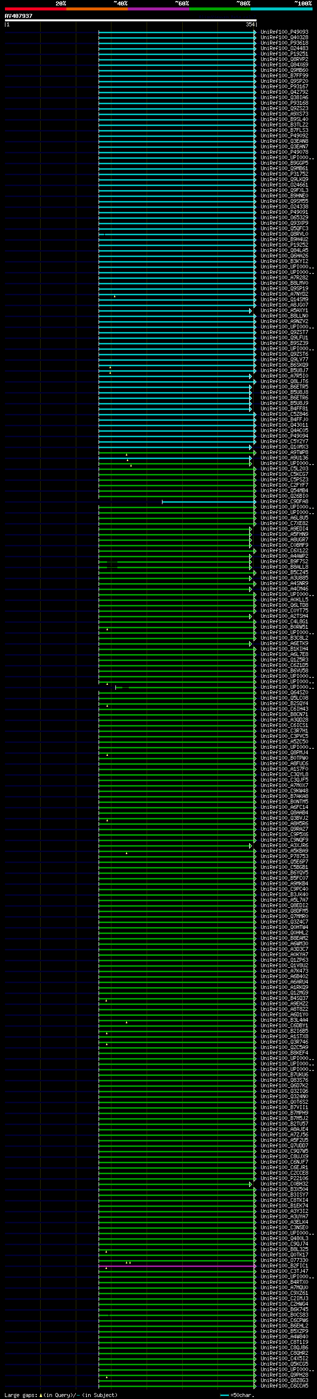The height and width of the screenshot is (1399, 317).
Task: Click the UniRef100_C5Z846 label
Action: (x=284, y=414)
